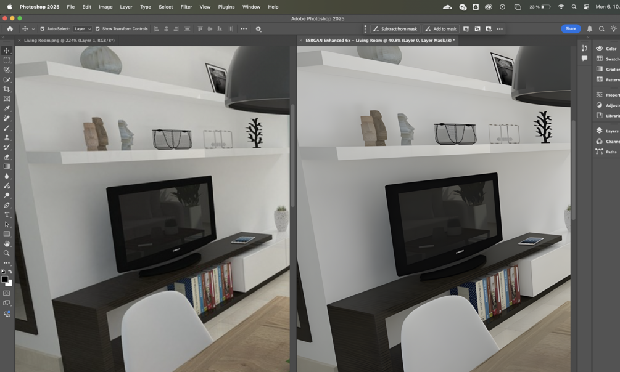Select the Eraser tool
This screenshot has width=620, height=372.
click(7, 157)
